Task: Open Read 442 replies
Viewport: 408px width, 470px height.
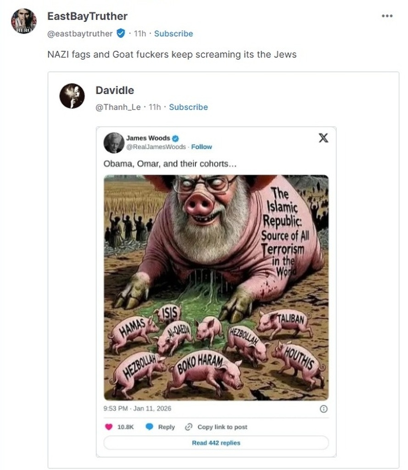Action: pos(216,443)
